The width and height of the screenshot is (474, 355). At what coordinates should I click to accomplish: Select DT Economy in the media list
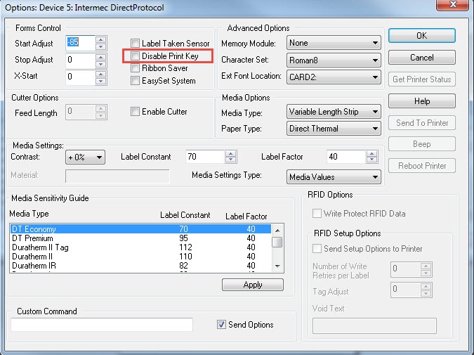pyautogui.click(x=140, y=228)
